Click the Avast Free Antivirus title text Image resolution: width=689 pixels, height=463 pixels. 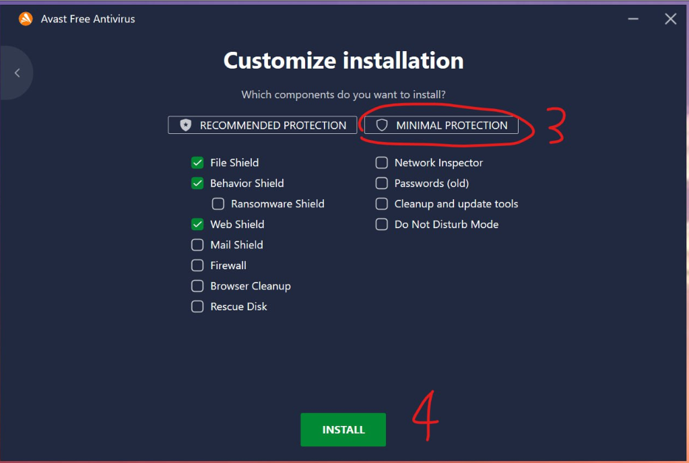(x=88, y=19)
